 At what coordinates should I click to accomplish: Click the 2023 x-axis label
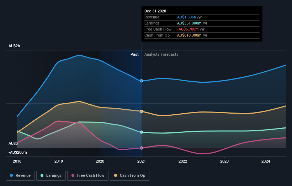(x=224, y=161)
